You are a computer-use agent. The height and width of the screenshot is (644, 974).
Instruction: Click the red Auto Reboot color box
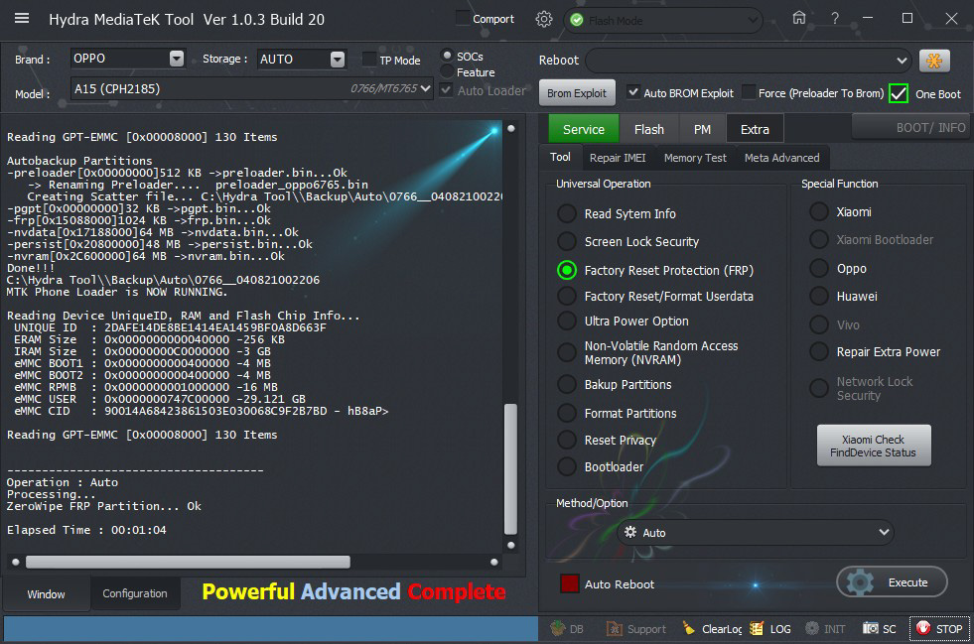[569, 583]
